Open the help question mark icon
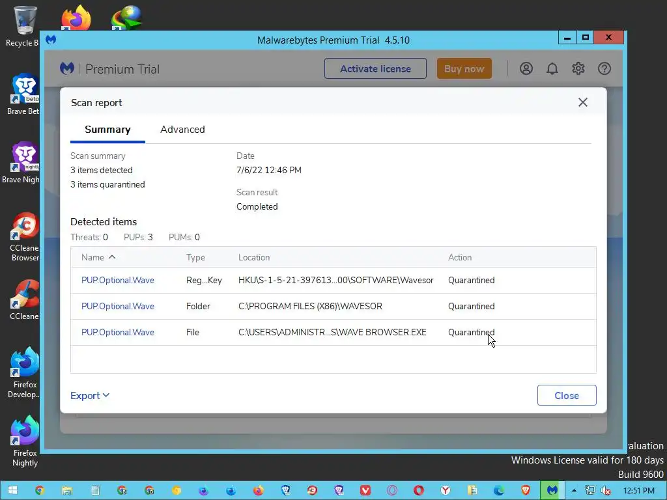This screenshot has width=667, height=500. 604,68
